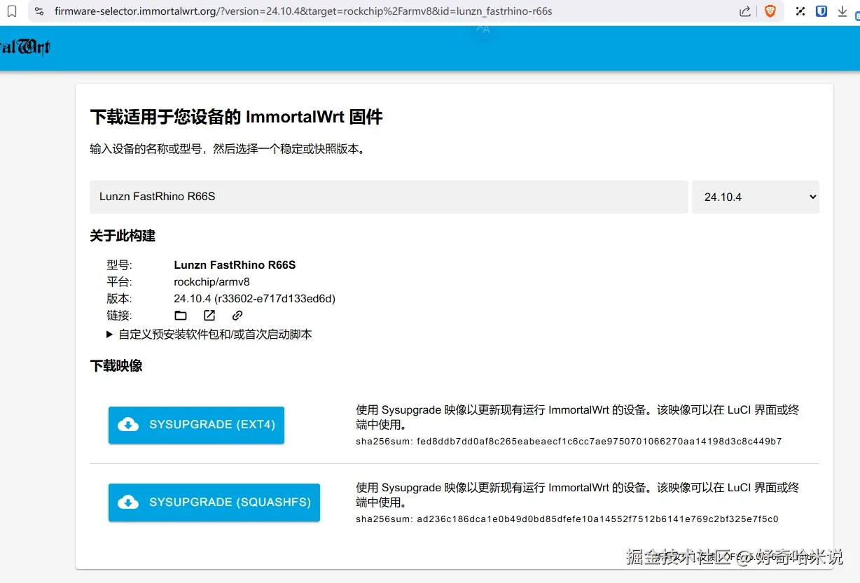Open the browser downloads arrow icon
Image resolution: width=860 pixels, height=583 pixels.
(x=842, y=11)
